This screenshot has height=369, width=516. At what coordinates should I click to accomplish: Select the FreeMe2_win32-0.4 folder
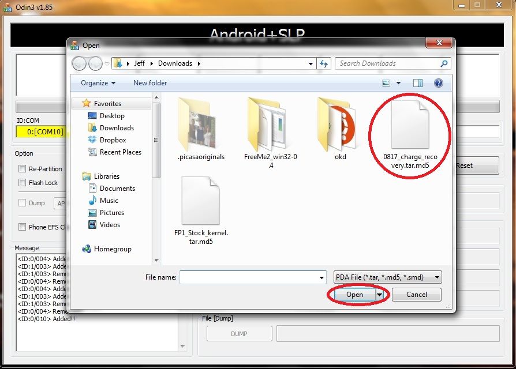click(x=270, y=133)
